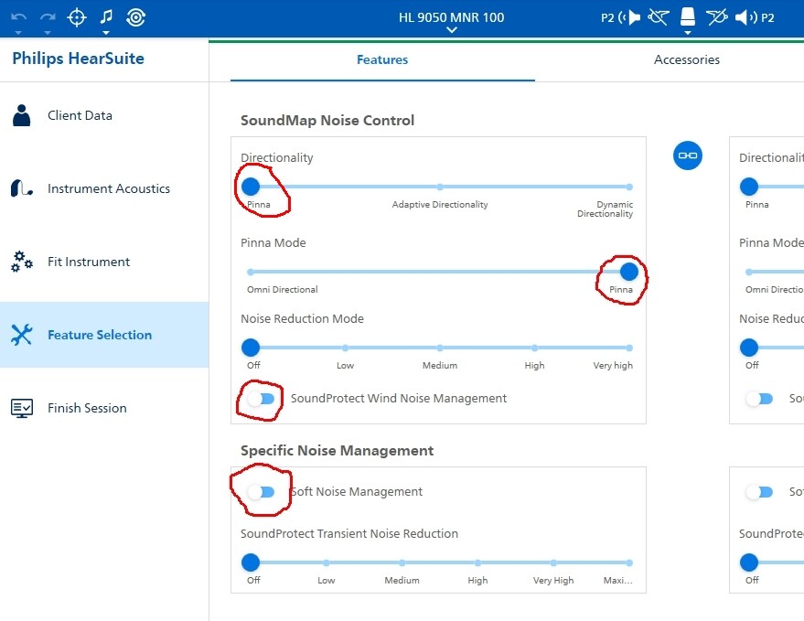Switch to the Features tab
The height and width of the screenshot is (621, 804).
382,60
